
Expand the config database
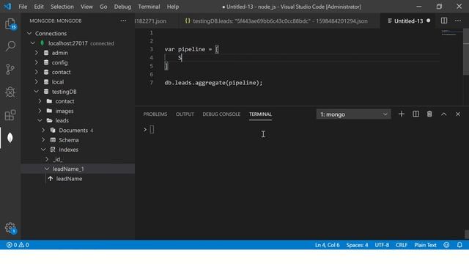[x=37, y=62]
